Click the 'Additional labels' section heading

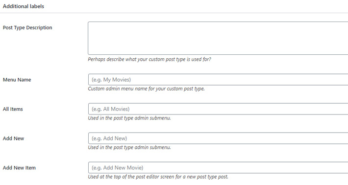pyautogui.click(x=24, y=6)
